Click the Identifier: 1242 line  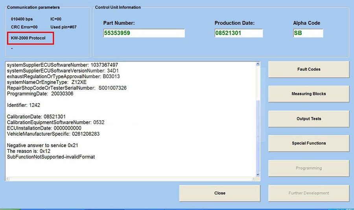(x=24, y=105)
